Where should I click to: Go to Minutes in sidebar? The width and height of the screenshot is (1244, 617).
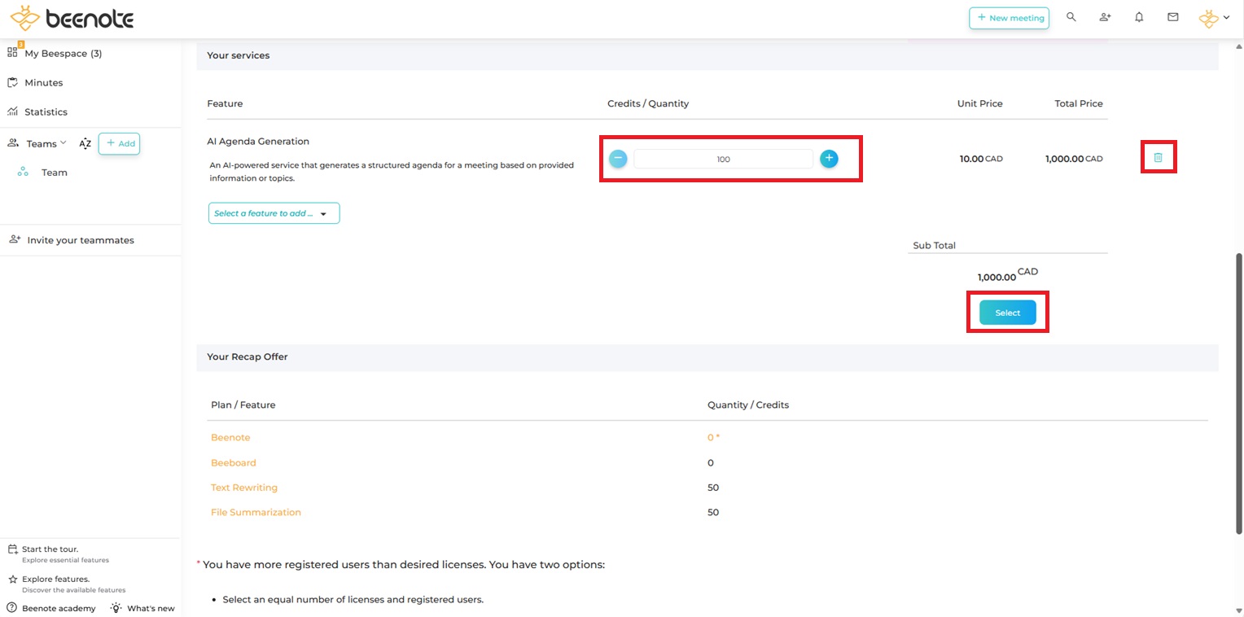pyautogui.click(x=43, y=83)
